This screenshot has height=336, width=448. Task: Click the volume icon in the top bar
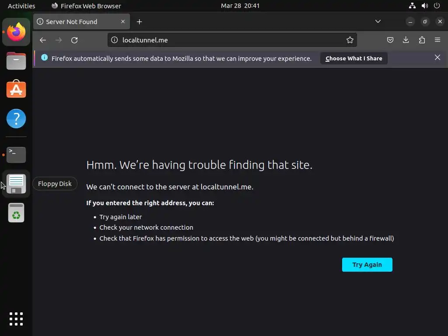pos(424,6)
